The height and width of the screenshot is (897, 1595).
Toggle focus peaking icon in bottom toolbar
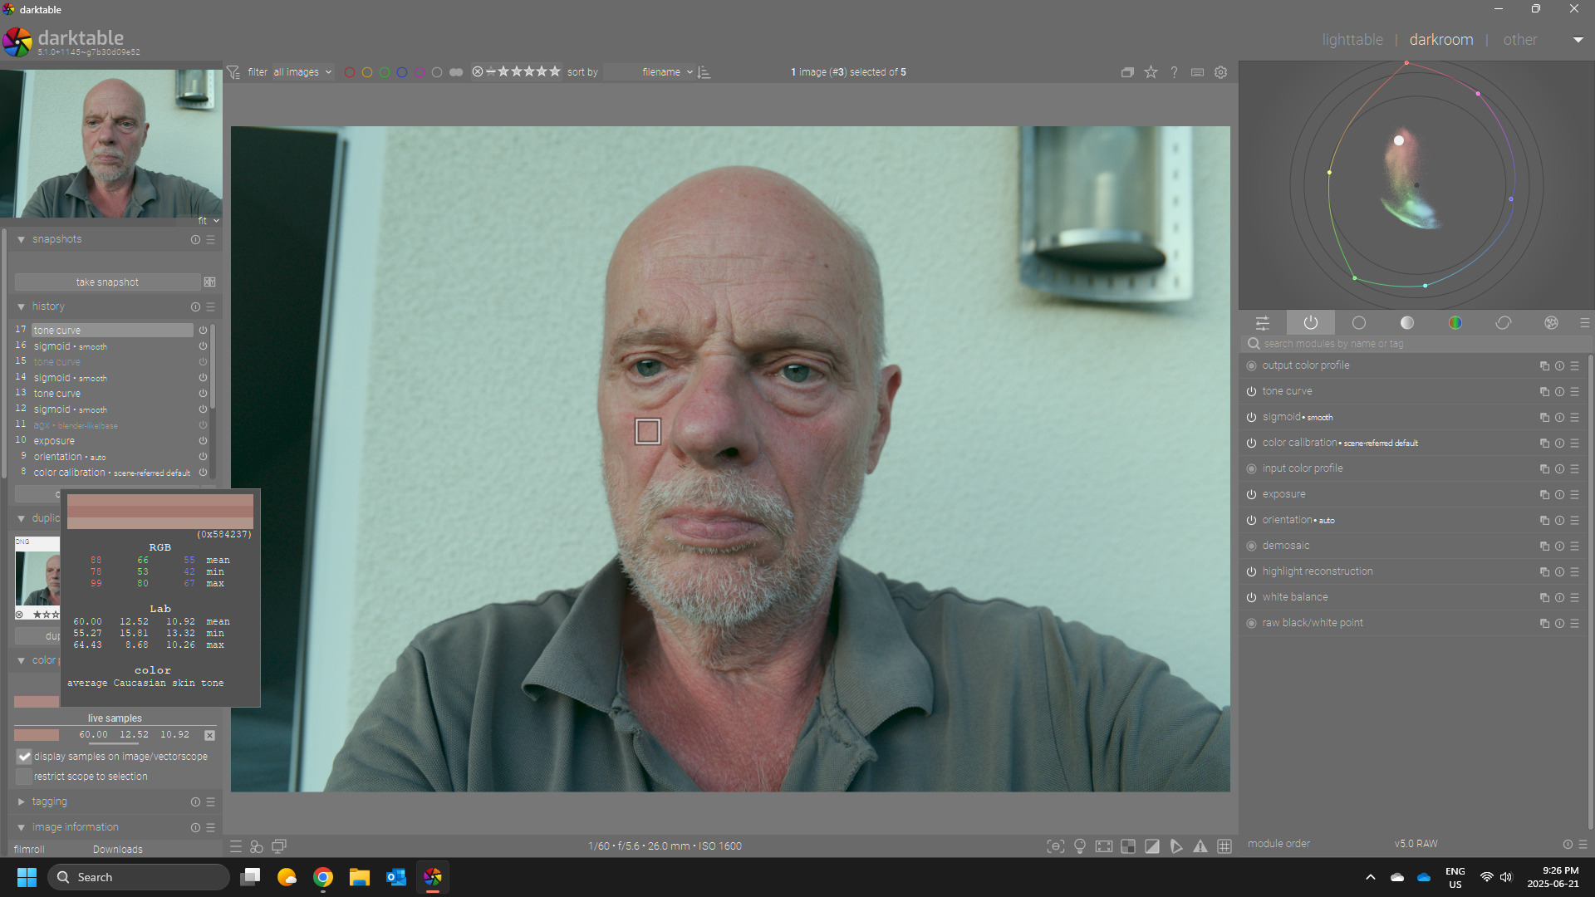(1056, 846)
